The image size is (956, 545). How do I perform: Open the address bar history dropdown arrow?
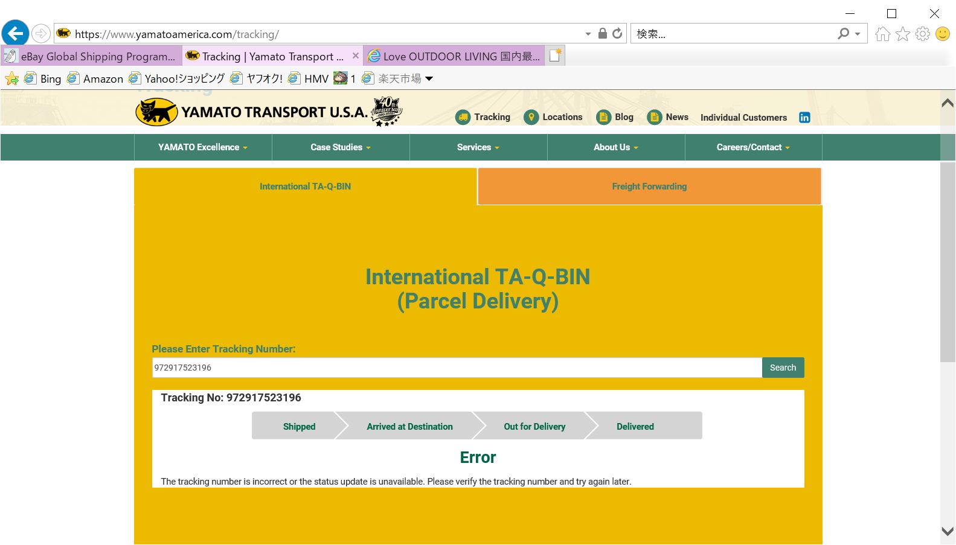[x=588, y=34]
